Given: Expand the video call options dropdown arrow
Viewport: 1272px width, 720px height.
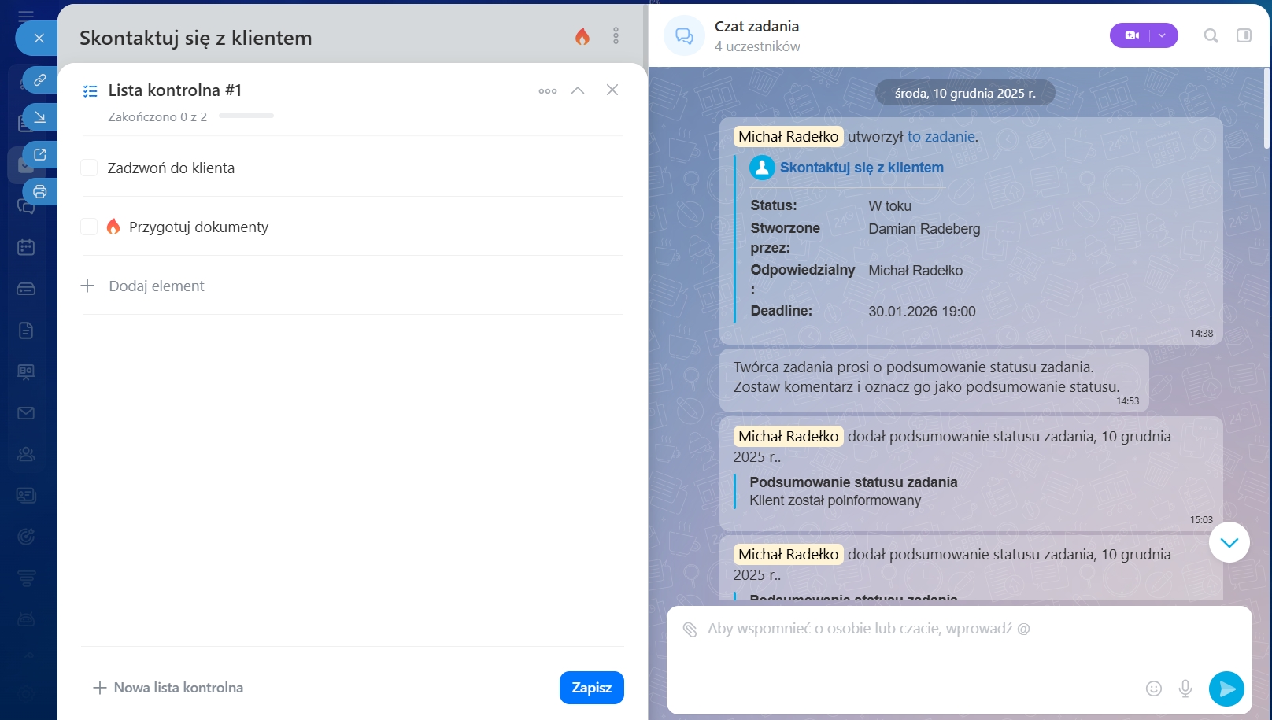Looking at the screenshot, I should coord(1163,35).
